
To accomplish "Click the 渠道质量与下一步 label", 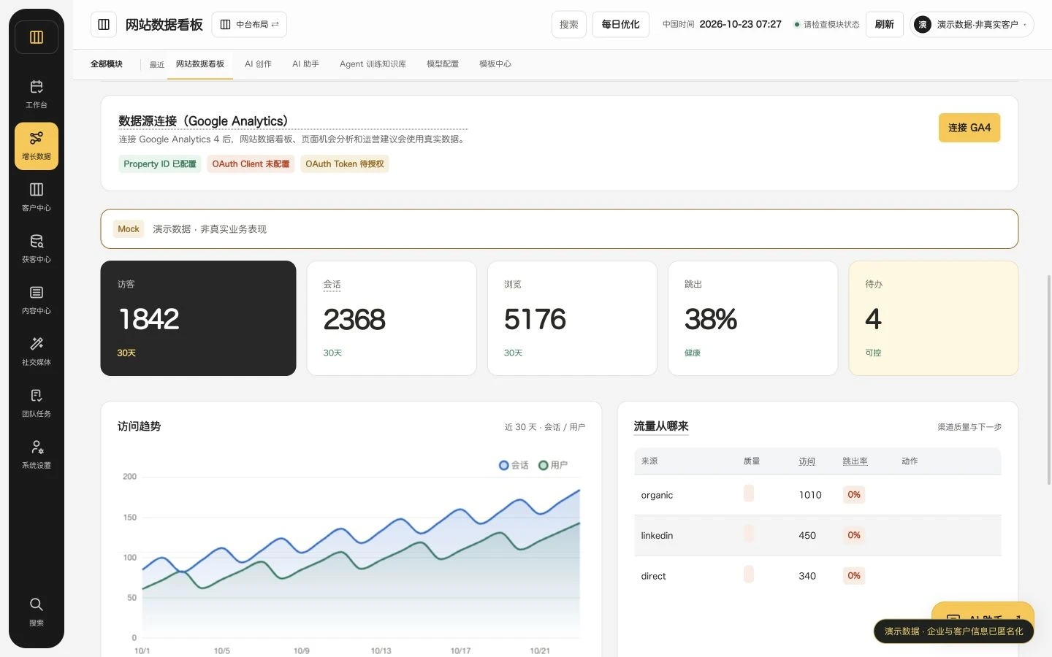I will click(x=969, y=427).
